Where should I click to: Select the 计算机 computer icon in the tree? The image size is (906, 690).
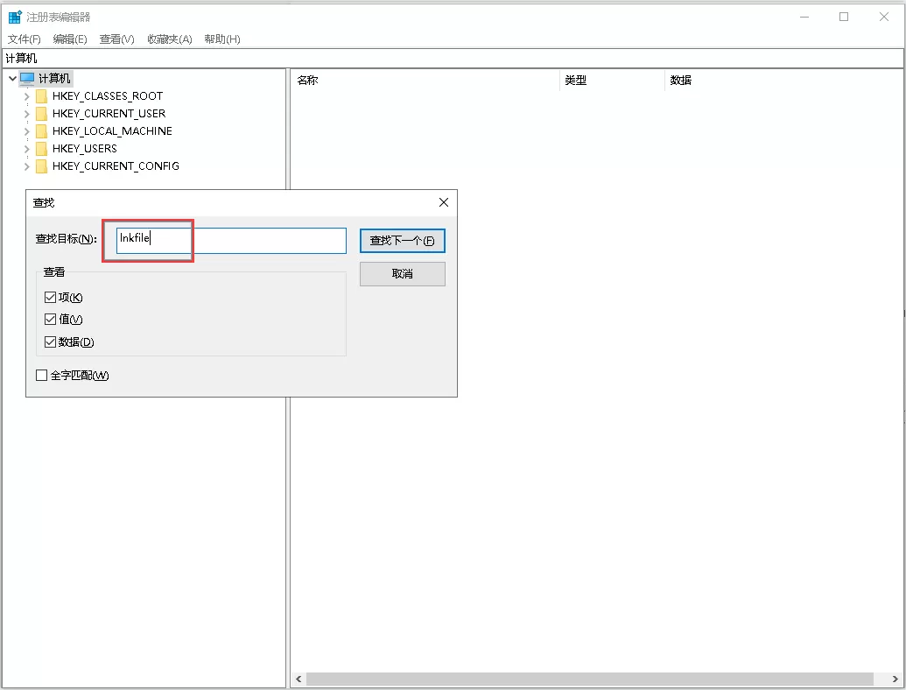coord(25,78)
